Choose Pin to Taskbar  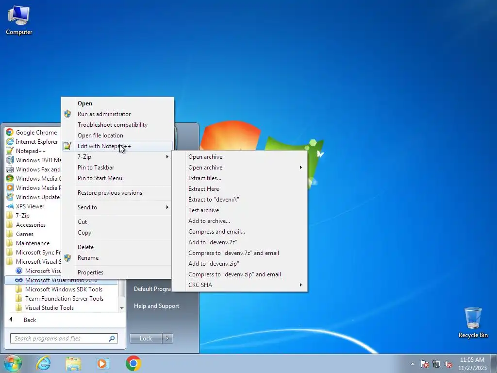click(117, 168)
